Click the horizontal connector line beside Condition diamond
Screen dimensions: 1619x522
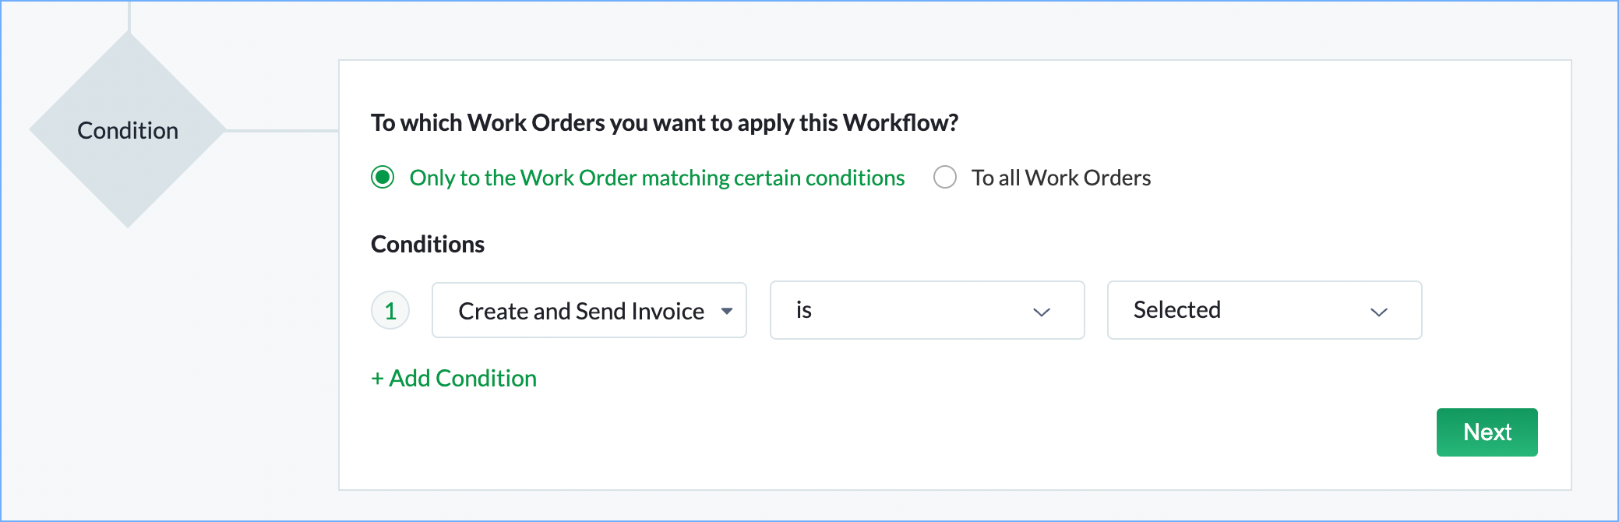tap(282, 130)
